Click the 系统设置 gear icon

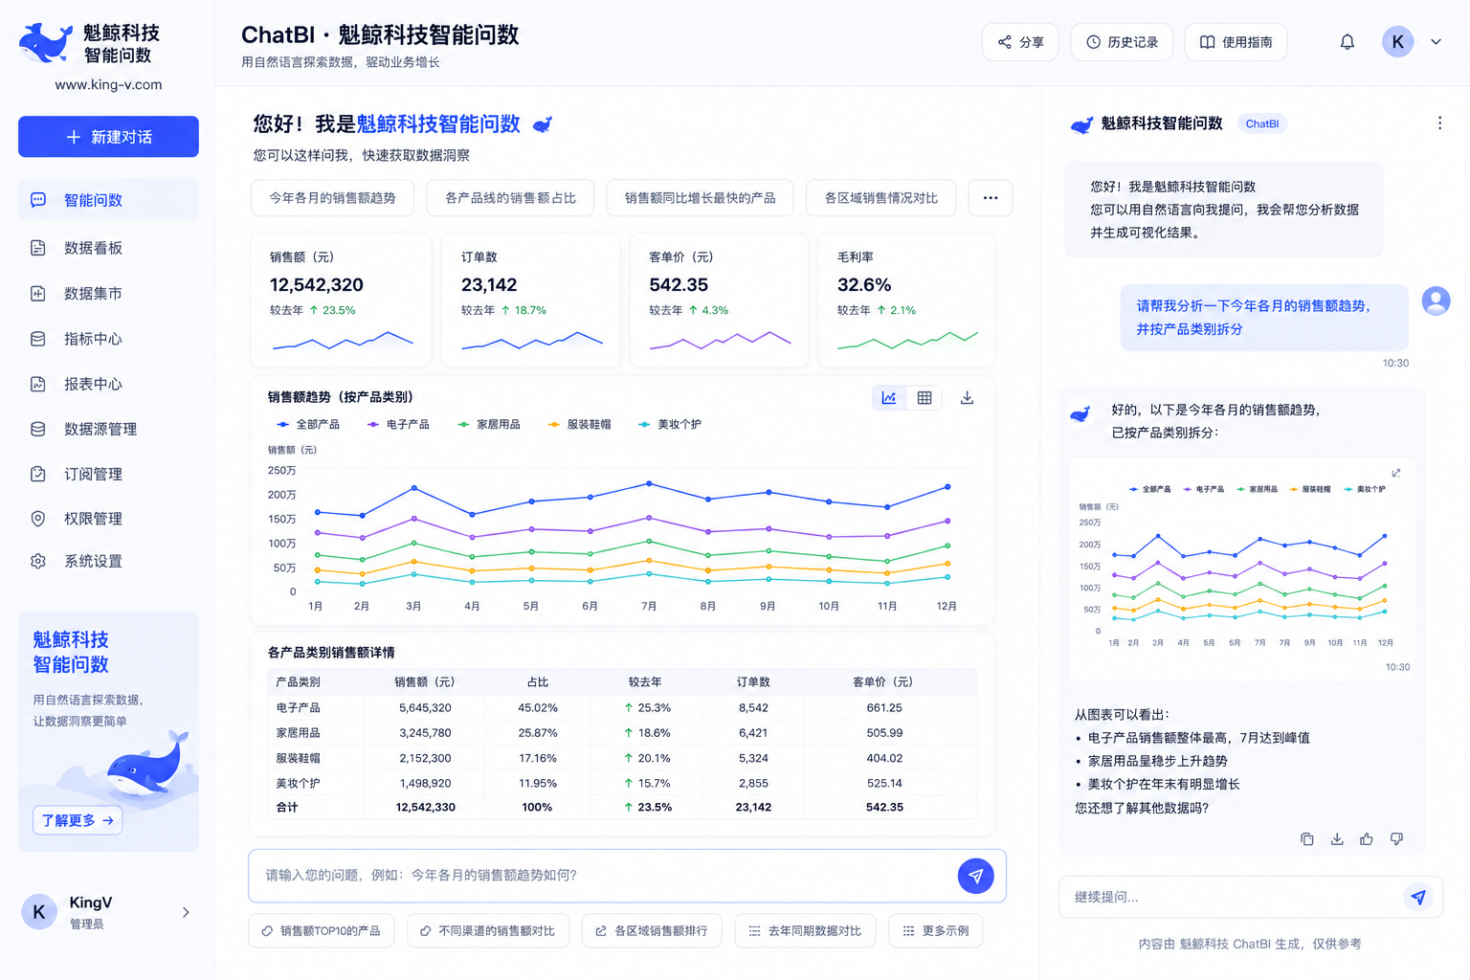tap(38, 561)
